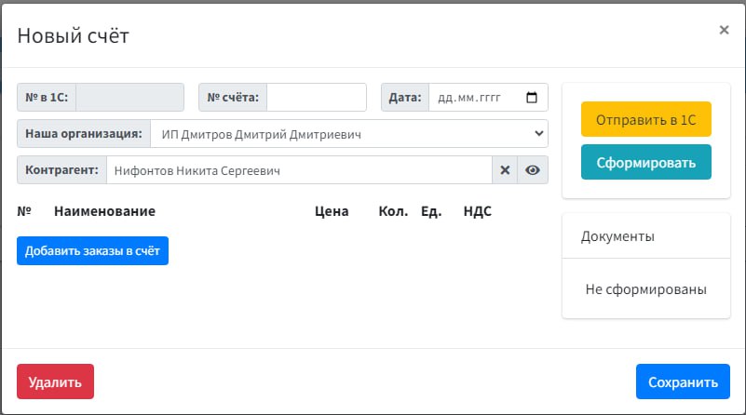Click the teal Сформировать button
Screen dimensions: 746x415
point(646,162)
